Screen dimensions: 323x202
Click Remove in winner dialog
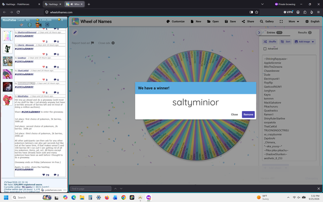pyautogui.click(x=248, y=115)
